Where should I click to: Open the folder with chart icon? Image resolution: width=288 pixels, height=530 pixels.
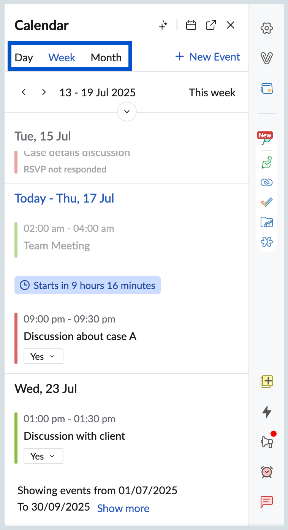click(267, 222)
